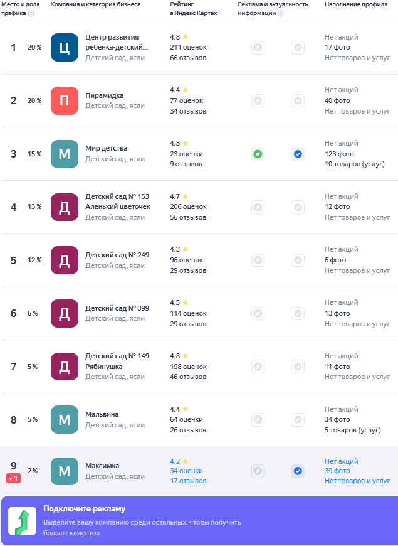Click the help icon beside "Место и доля трафика"
398x546 pixels.
tap(31, 13)
